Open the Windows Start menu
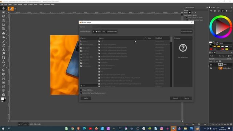Viewport: 233px width, 131px height. pyautogui.click(x=3, y=128)
